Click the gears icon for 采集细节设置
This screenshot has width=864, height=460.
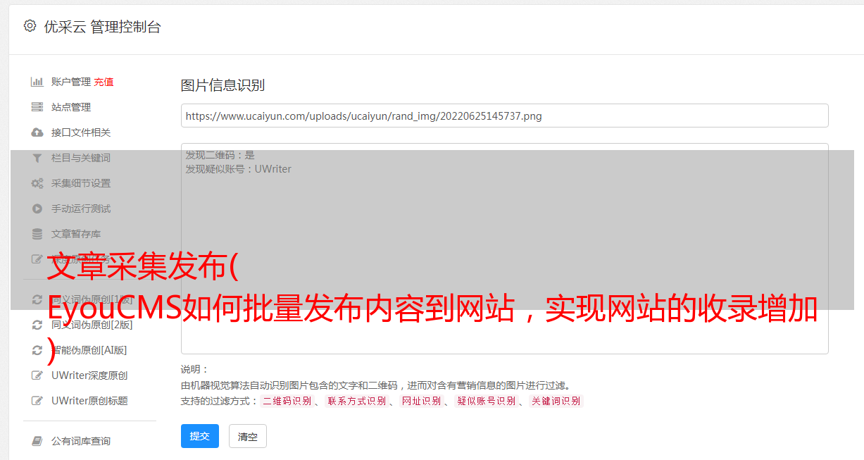tap(37, 183)
